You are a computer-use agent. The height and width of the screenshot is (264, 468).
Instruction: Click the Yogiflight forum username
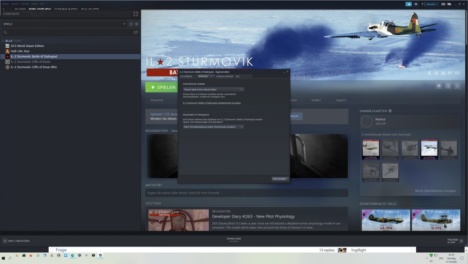click(x=358, y=250)
